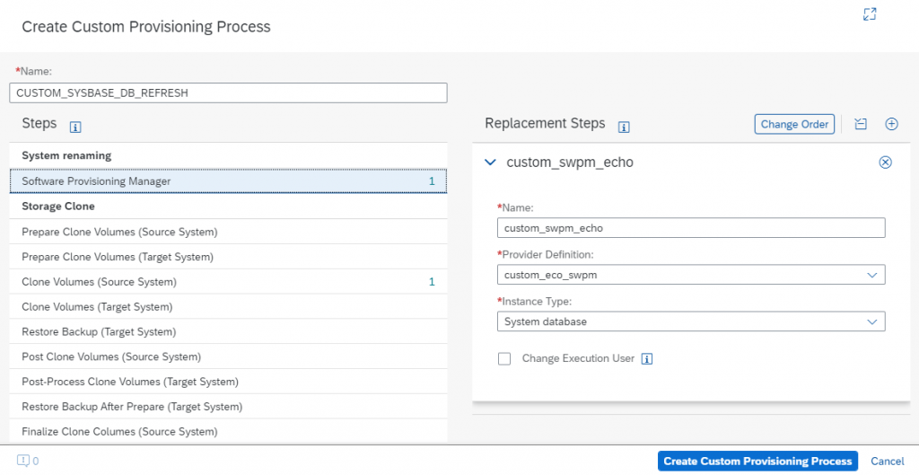The image size is (919, 475).
Task: Add a new replacement step
Action: pos(891,124)
